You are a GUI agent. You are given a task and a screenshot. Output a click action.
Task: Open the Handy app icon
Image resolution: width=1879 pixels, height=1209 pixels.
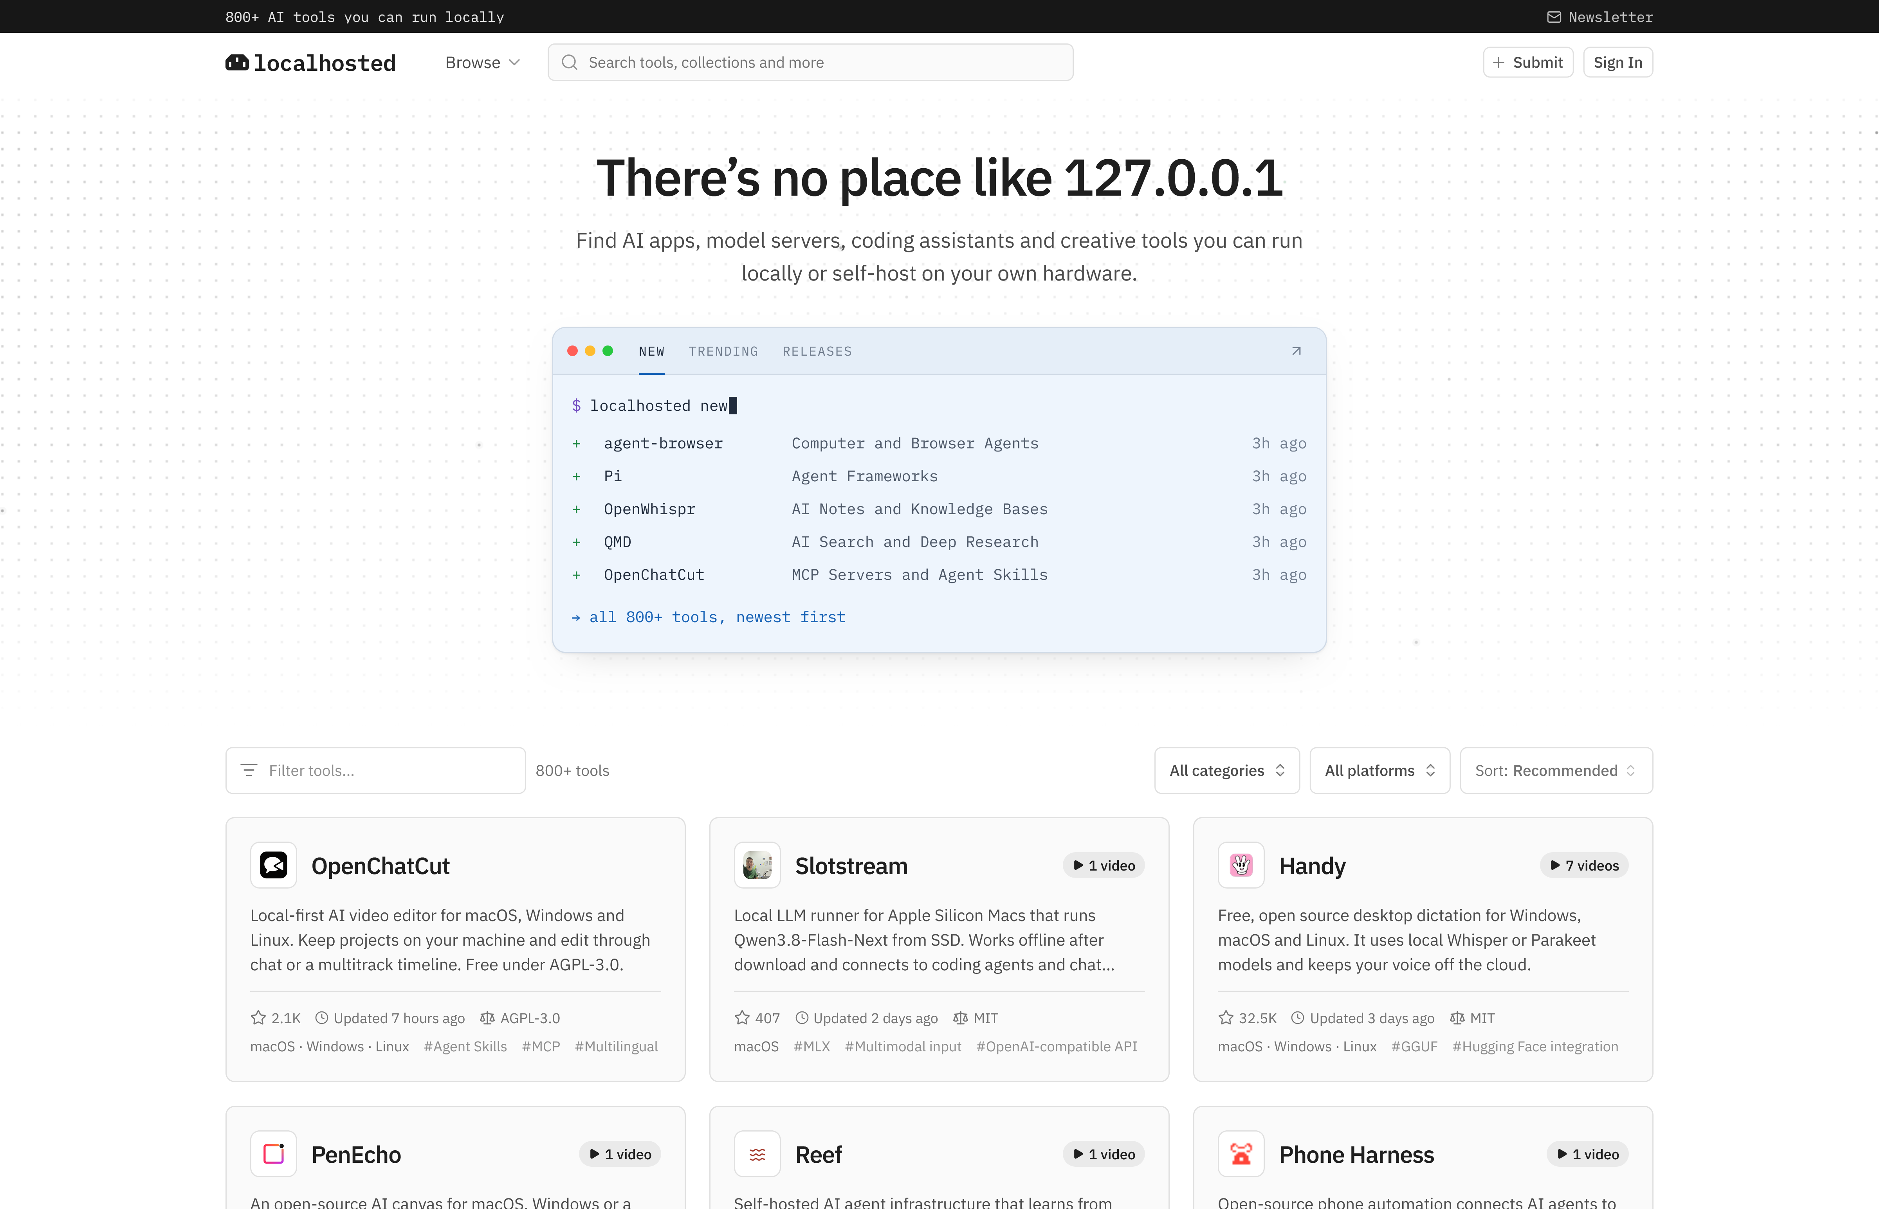[x=1241, y=865]
